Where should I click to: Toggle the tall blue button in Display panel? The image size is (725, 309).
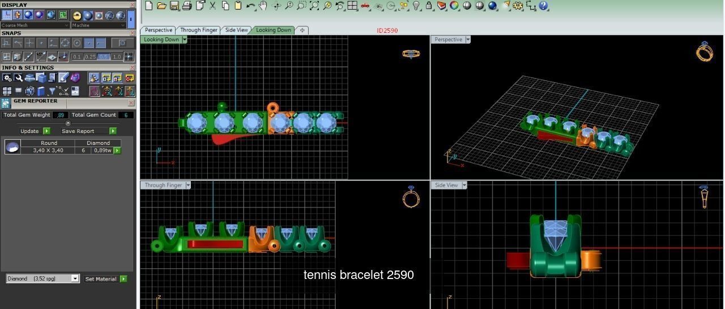coord(131,18)
